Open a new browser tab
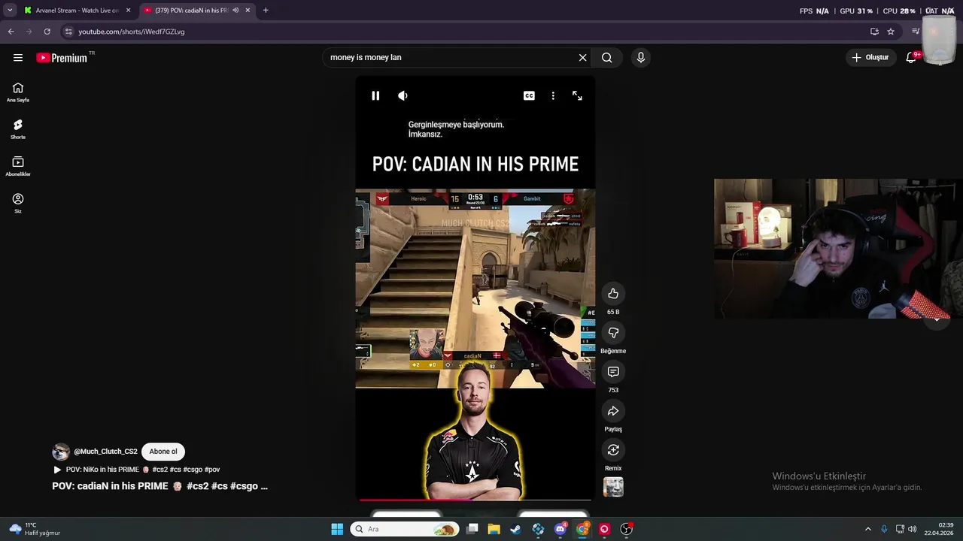963x541 pixels. coord(266,11)
